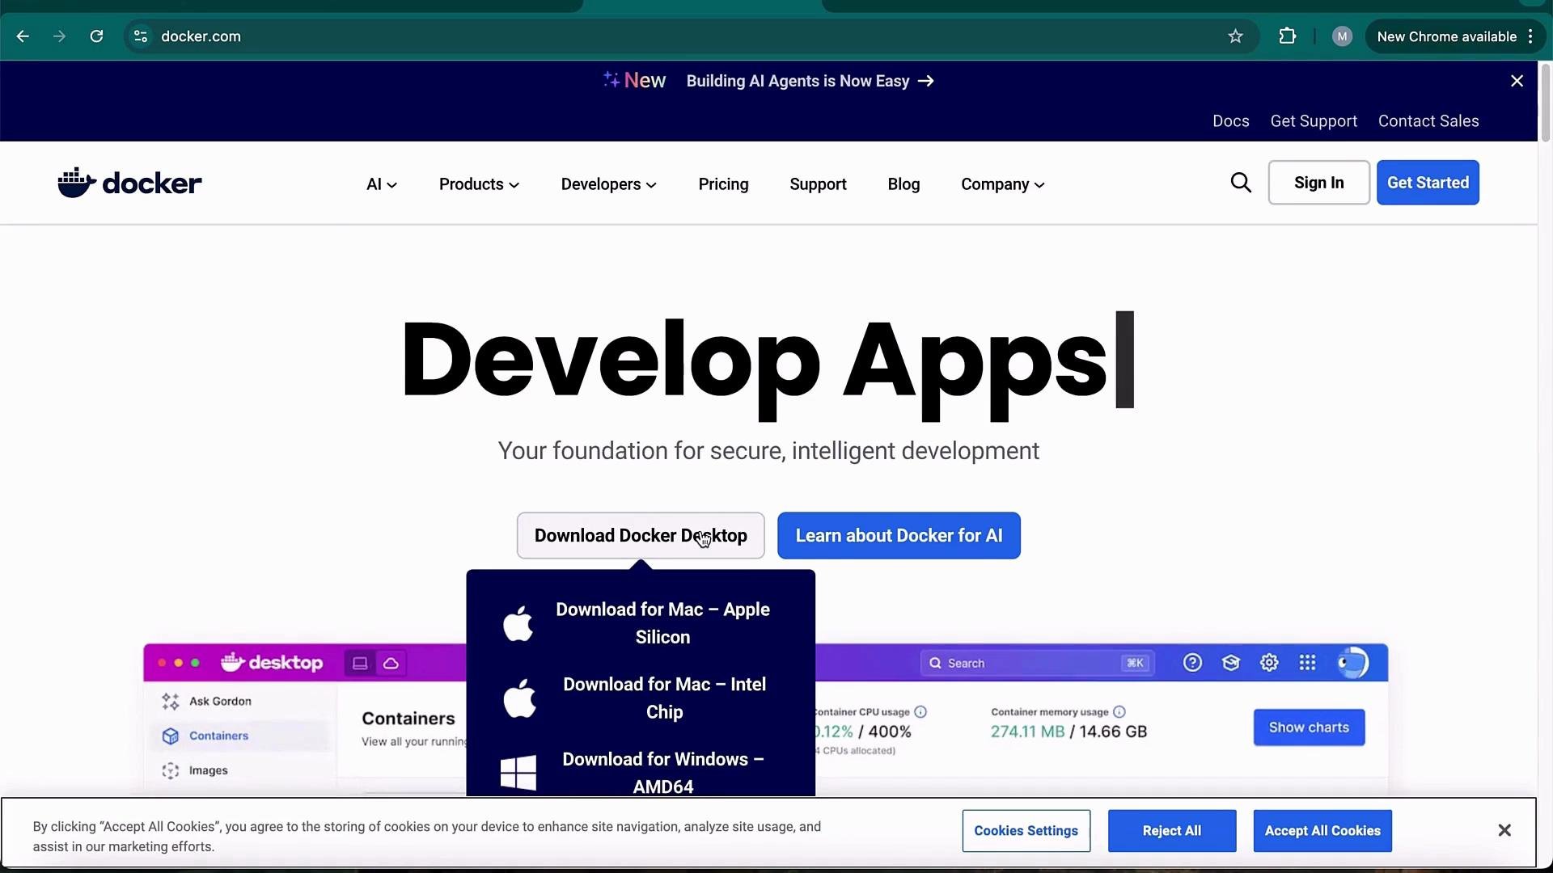Click the cloud mode icon
This screenshot has height=873, width=1553.
click(x=391, y=663)
